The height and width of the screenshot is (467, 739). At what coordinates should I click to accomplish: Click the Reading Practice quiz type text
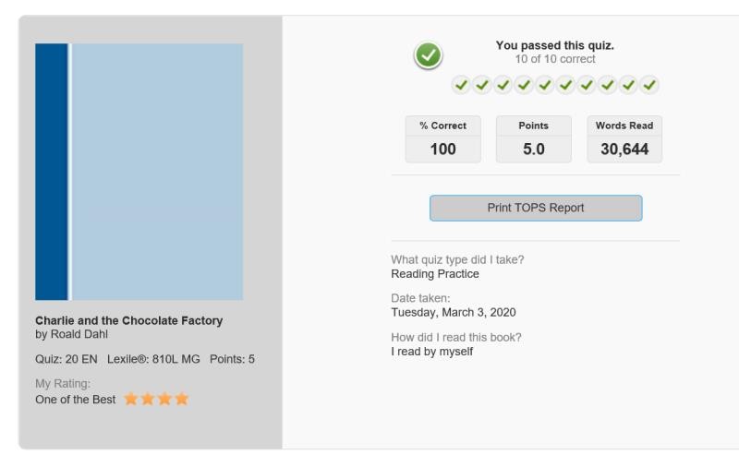(435, 274)
